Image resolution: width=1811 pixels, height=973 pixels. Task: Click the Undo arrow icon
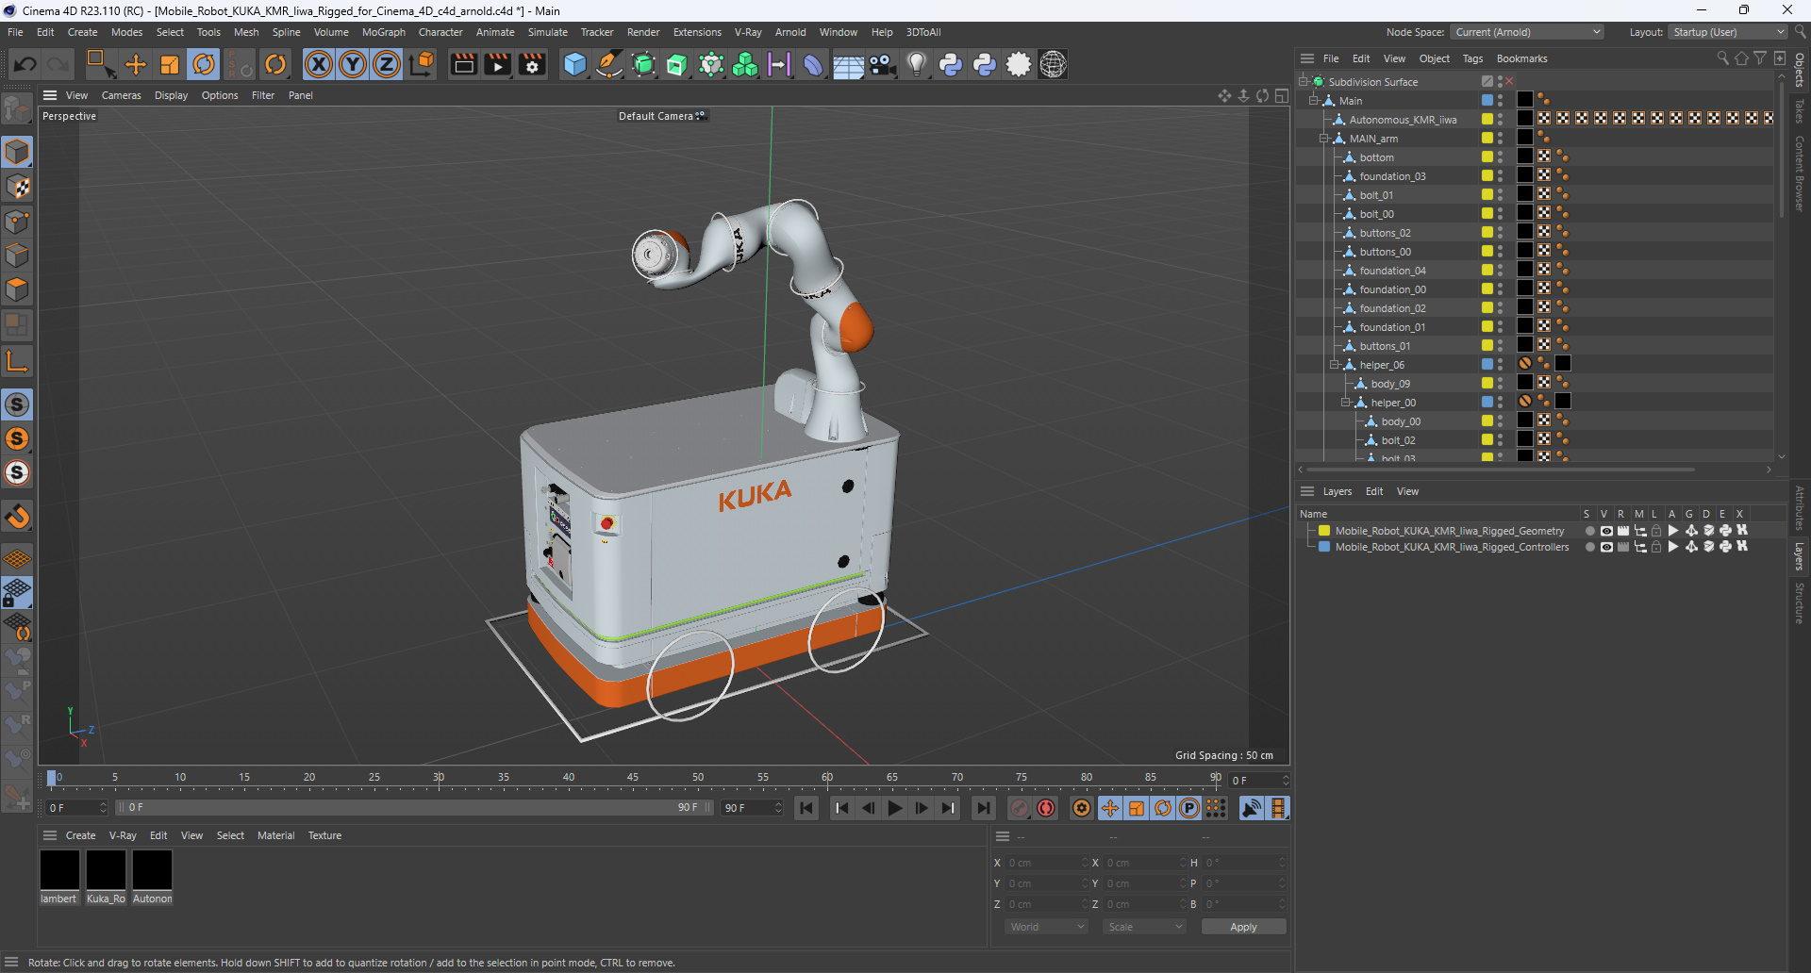25,64
